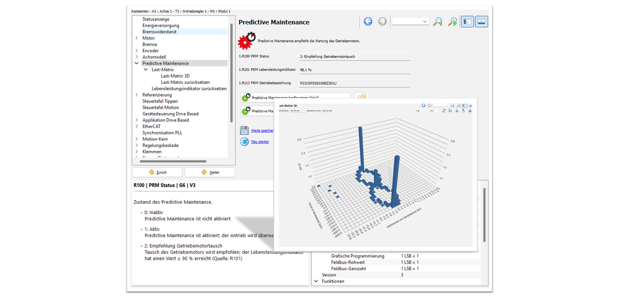
Task: Select Energieversorgung in the tree
Action: [161, 25]
